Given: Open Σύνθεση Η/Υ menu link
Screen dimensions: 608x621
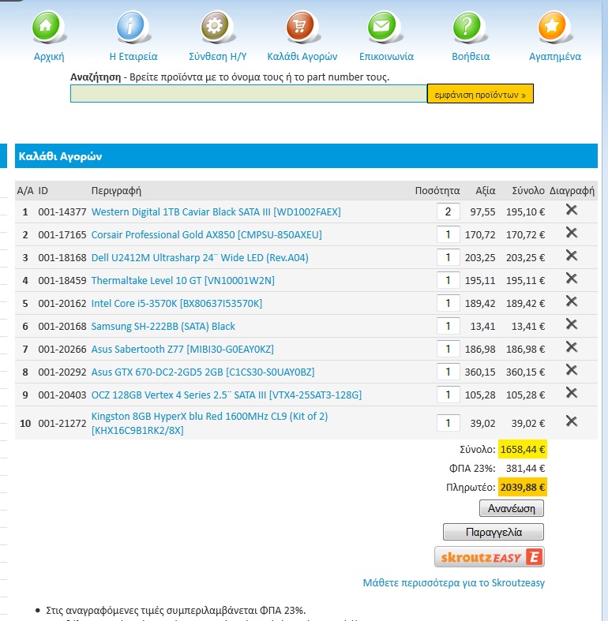Looking at the screenshot, I should click(218, 57).
